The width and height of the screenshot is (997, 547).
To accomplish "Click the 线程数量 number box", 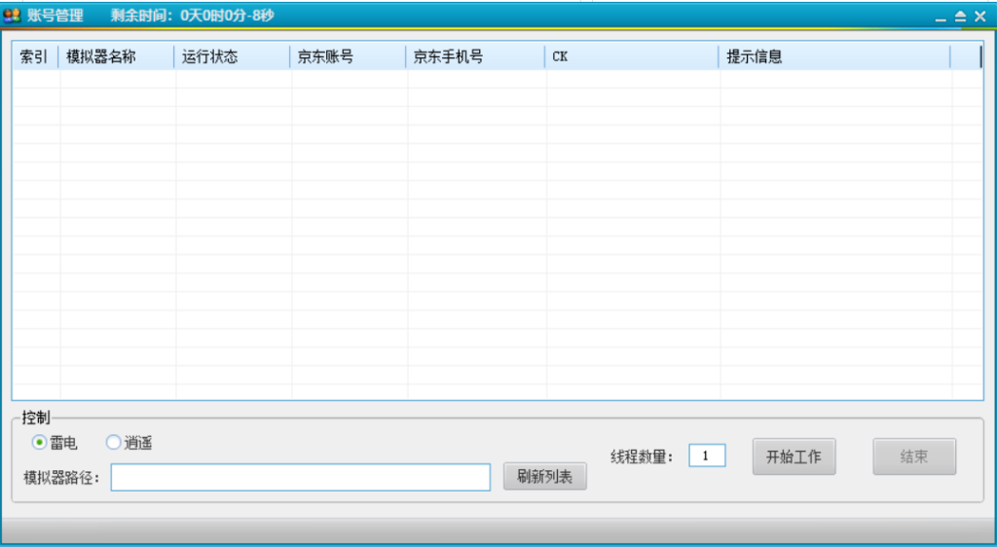I will [x=707, y=456].
